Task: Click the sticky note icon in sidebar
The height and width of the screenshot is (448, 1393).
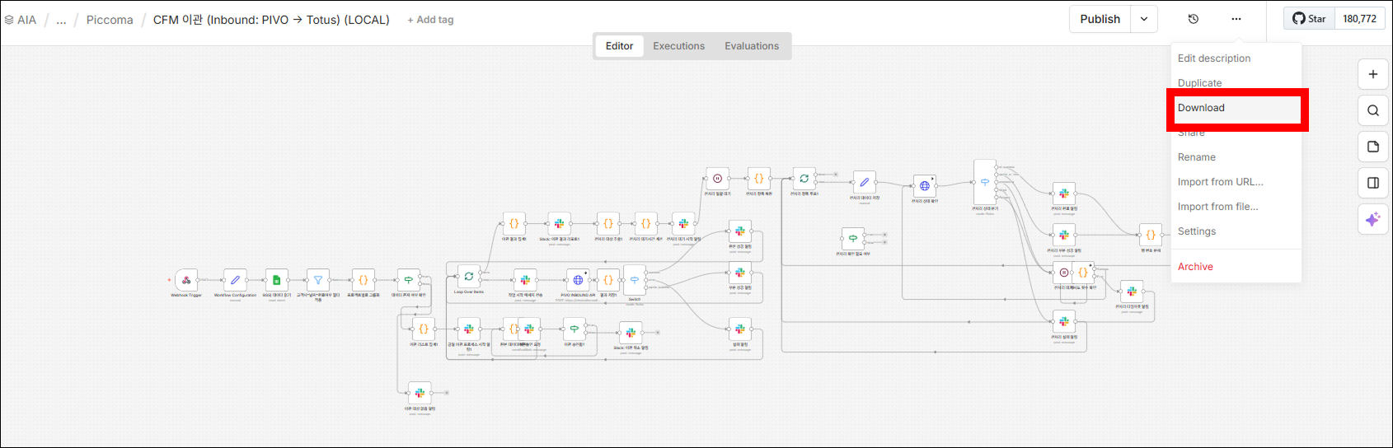Action: click(x=1372, y=147)
